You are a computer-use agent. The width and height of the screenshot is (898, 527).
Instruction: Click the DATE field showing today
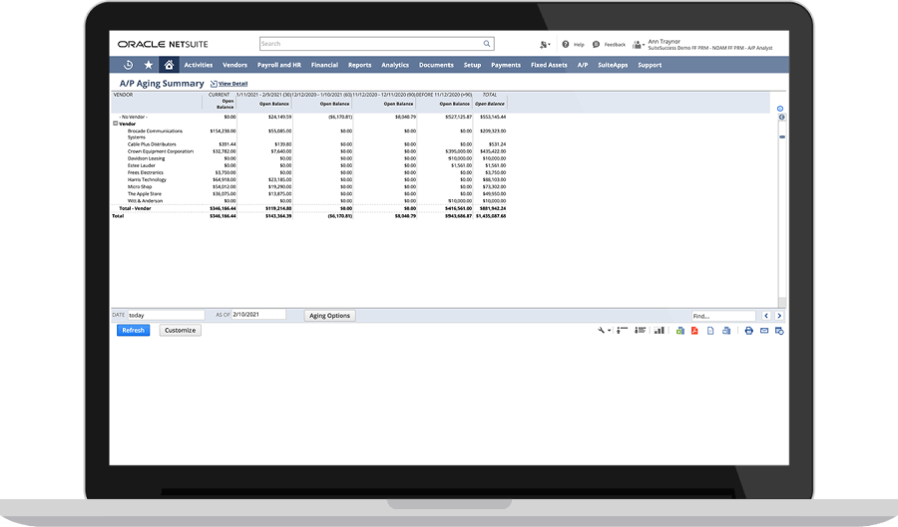pos(166,315)
